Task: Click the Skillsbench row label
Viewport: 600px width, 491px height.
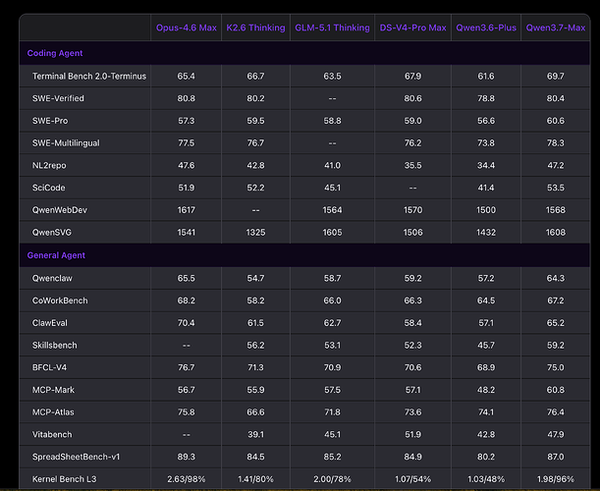Action: tap(55, 346)
